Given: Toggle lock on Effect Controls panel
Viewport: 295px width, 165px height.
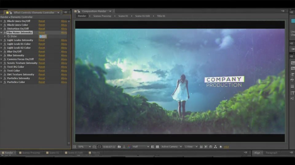Looking at the screenshot, I should point(11,13).
